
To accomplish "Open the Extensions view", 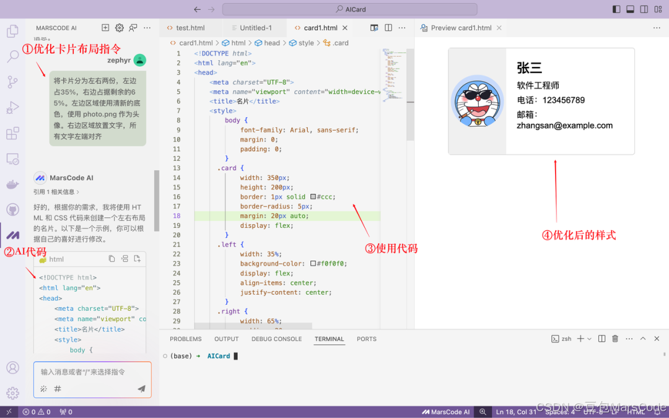I will pyautogui.click(x=13, y=133).
